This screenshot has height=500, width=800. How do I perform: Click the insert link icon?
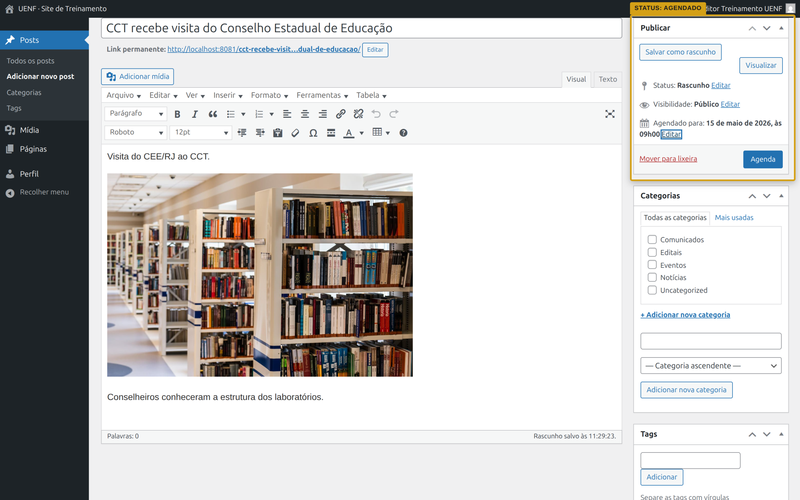[341, 114]
